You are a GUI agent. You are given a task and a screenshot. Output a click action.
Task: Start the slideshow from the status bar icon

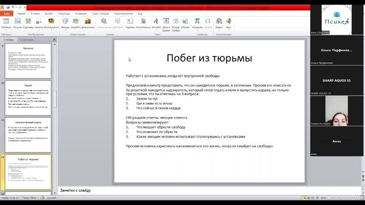coord(317,198)
